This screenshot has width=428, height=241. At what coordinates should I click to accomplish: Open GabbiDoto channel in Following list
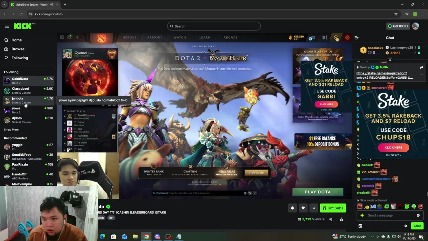[28, 81]
